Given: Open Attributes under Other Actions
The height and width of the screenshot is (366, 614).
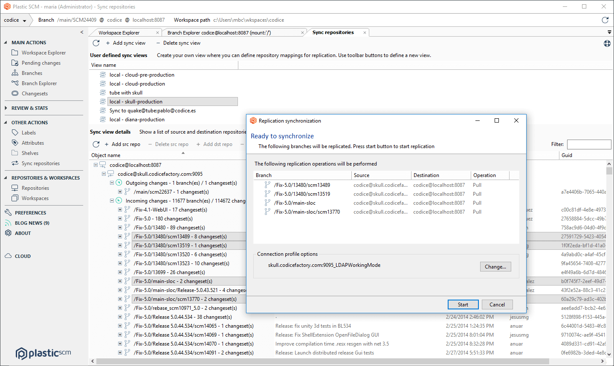Looking at the screenshot, I should click(33, 143).
